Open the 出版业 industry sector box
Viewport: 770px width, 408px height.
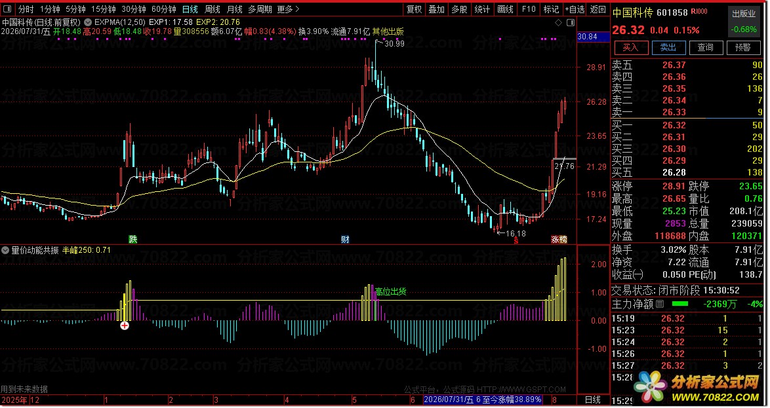744,21
